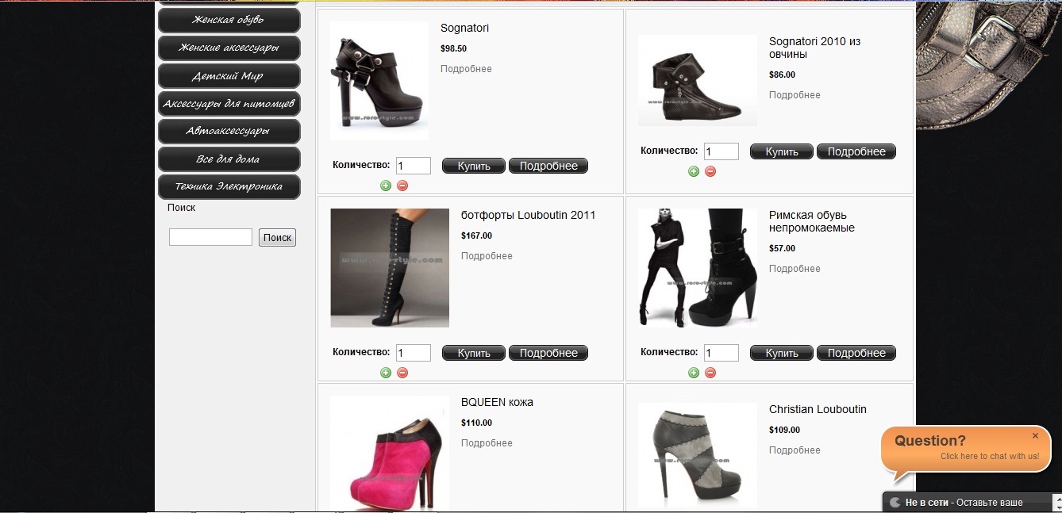View Римская обувь product image
The height and width of the screenshot is (513, 1062).
[697, 268]
